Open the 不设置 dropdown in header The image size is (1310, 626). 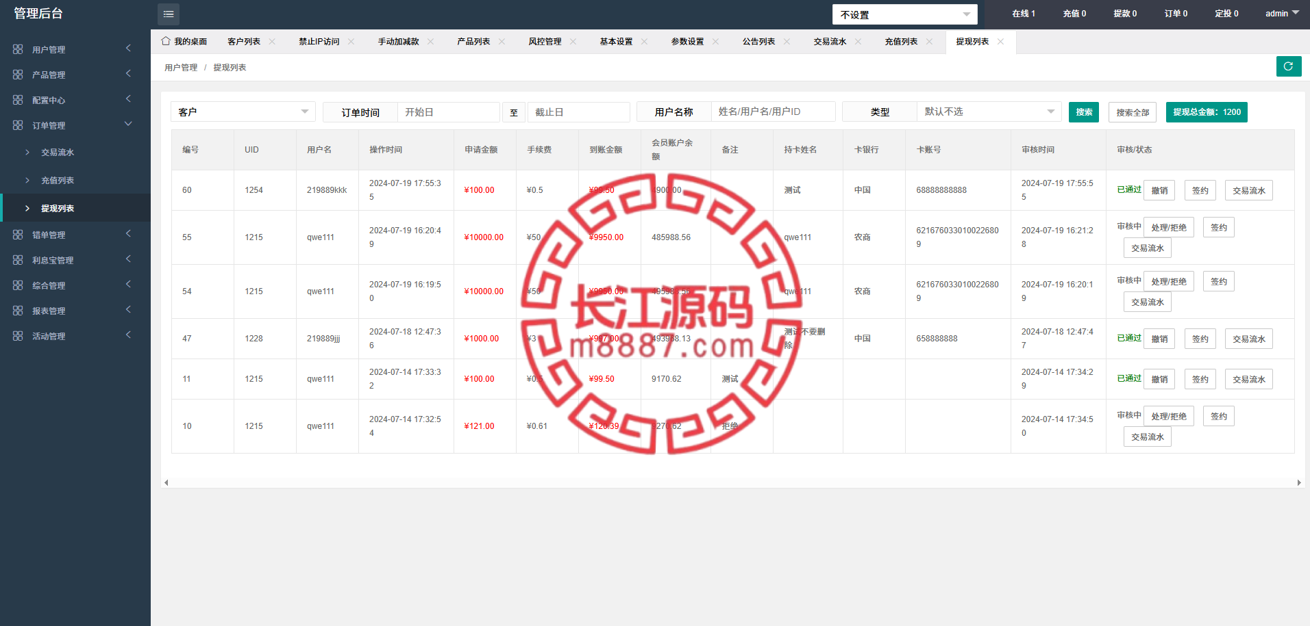(904, 14)
